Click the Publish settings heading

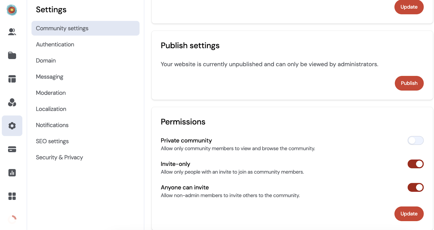coord(190,46)
